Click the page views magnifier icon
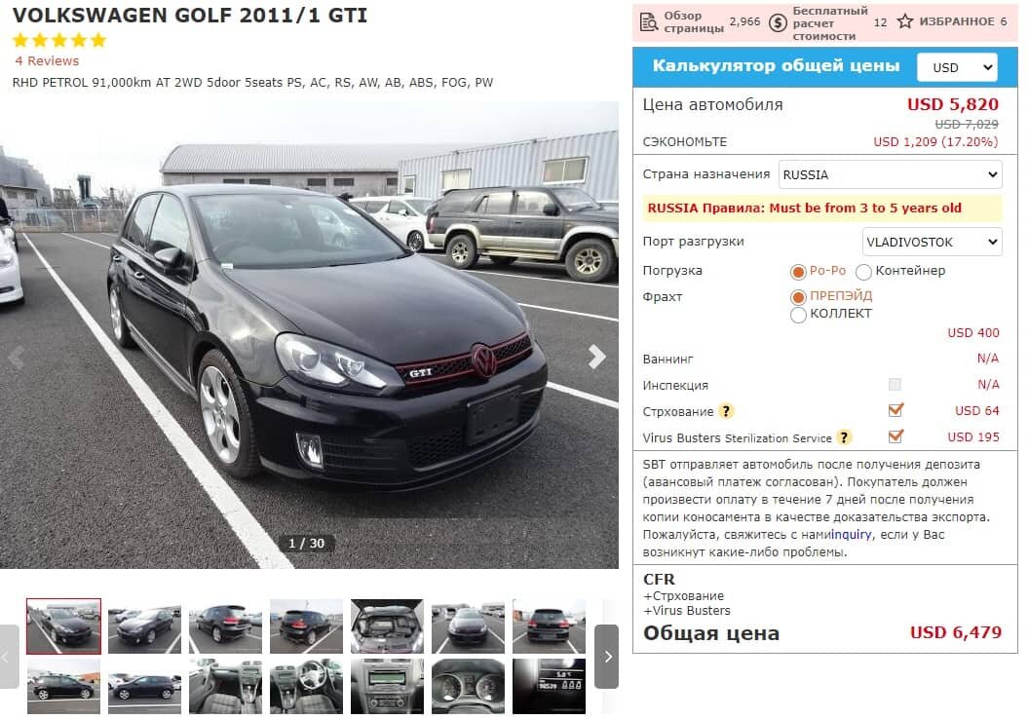This screenshot has height=720, width=1029. pos(648,23)
